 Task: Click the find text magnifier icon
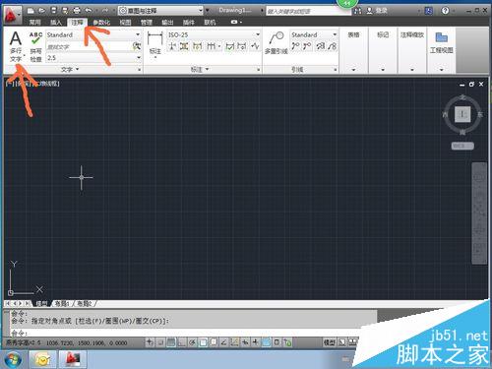point(137,46)
